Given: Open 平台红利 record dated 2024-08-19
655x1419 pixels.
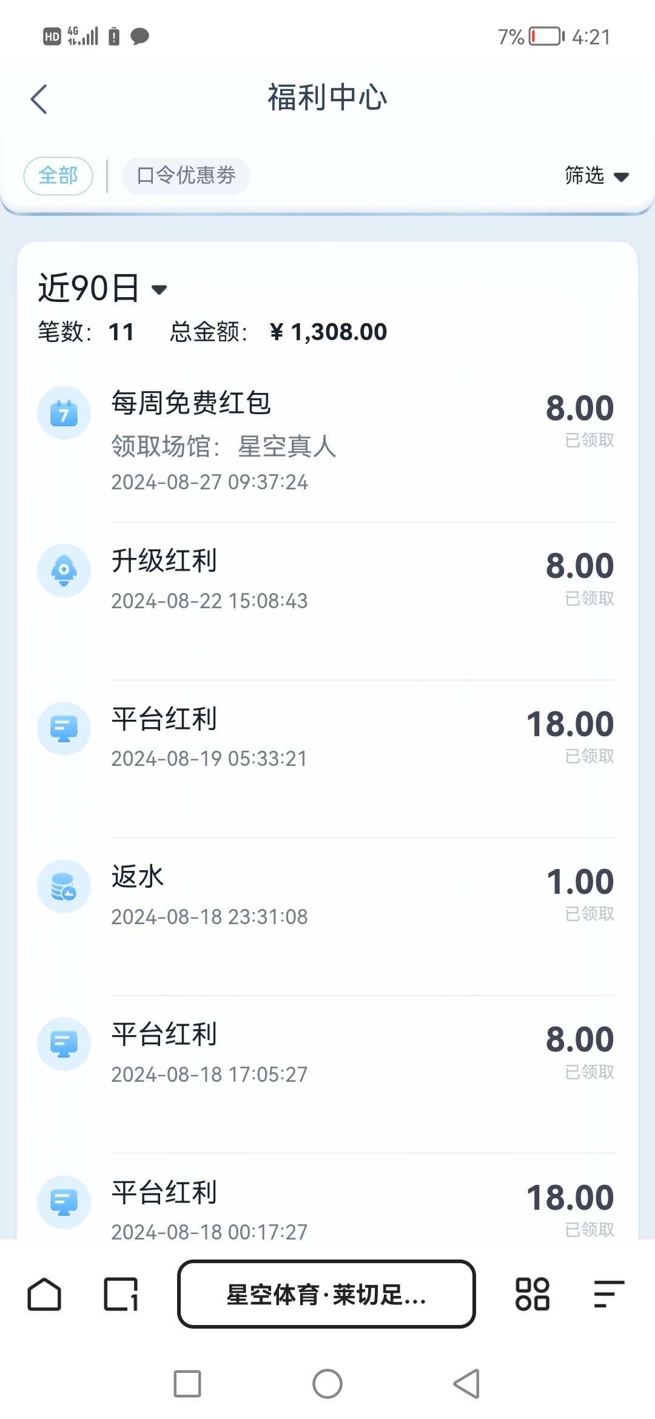Looking at the screenshot, I should pos(327,738).
